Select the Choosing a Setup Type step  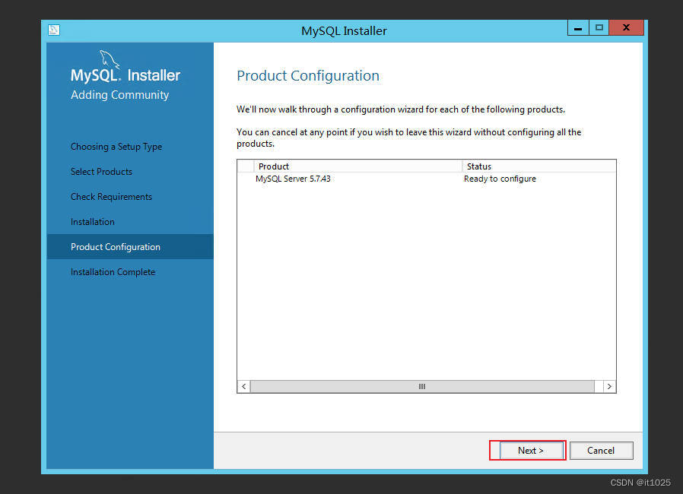(116, 146)
